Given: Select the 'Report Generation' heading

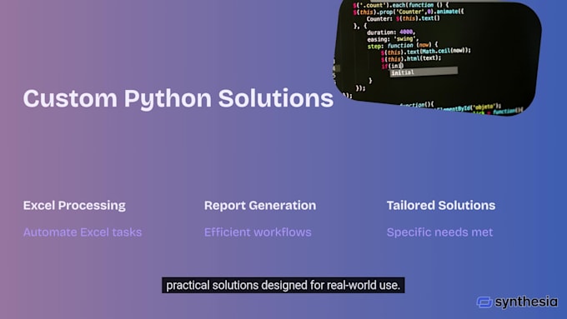Looking at the screenshot, I should pos(260,206).
